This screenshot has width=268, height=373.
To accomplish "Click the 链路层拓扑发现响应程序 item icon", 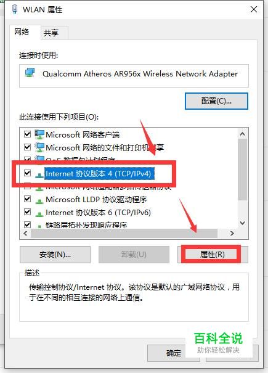I will pos(39,226).
